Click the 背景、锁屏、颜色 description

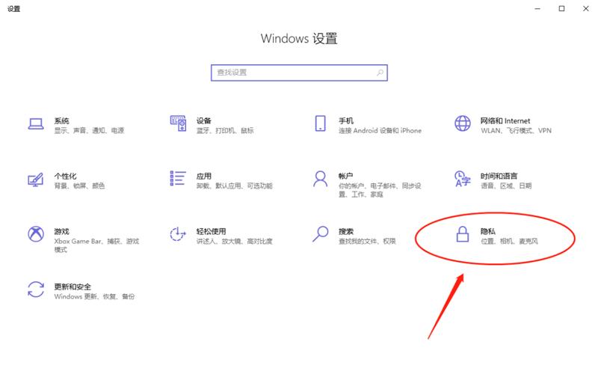[x=79, y=186]
